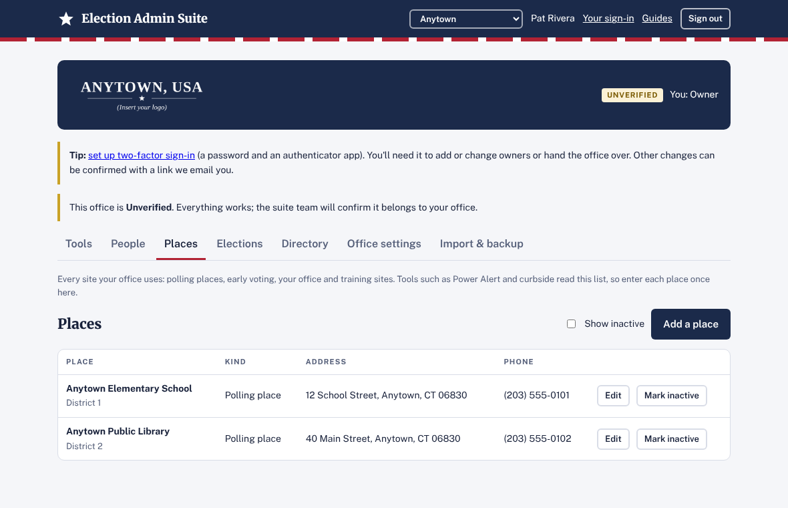788x508 pixels.
Task: Click the star logo icon in header
Action: [66, 19]
